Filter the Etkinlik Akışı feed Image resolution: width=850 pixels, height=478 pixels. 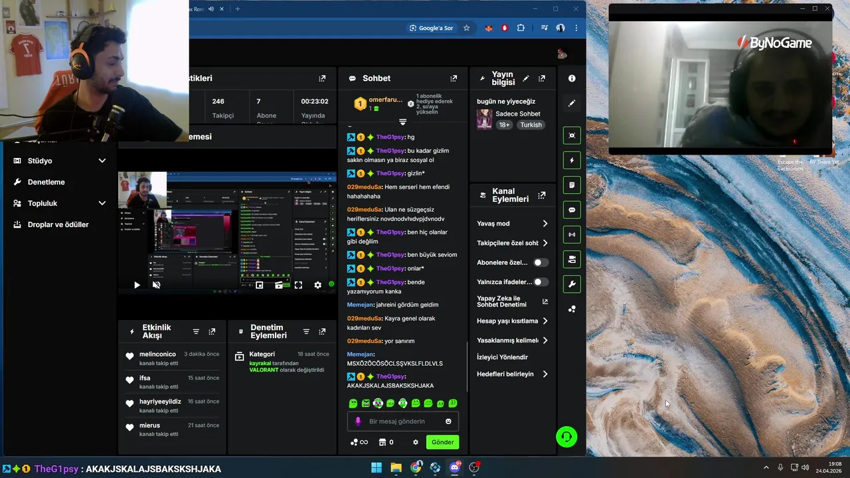(196, 331)
